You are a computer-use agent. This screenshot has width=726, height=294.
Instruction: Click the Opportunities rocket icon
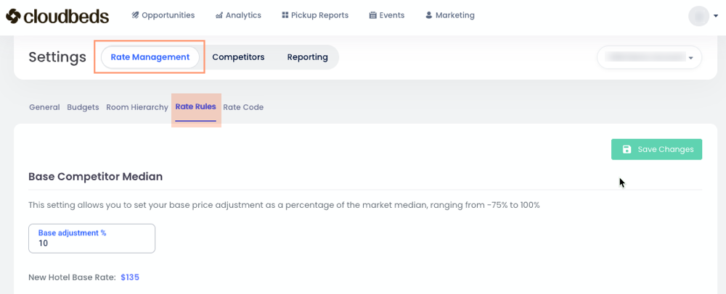coord(135,15)
